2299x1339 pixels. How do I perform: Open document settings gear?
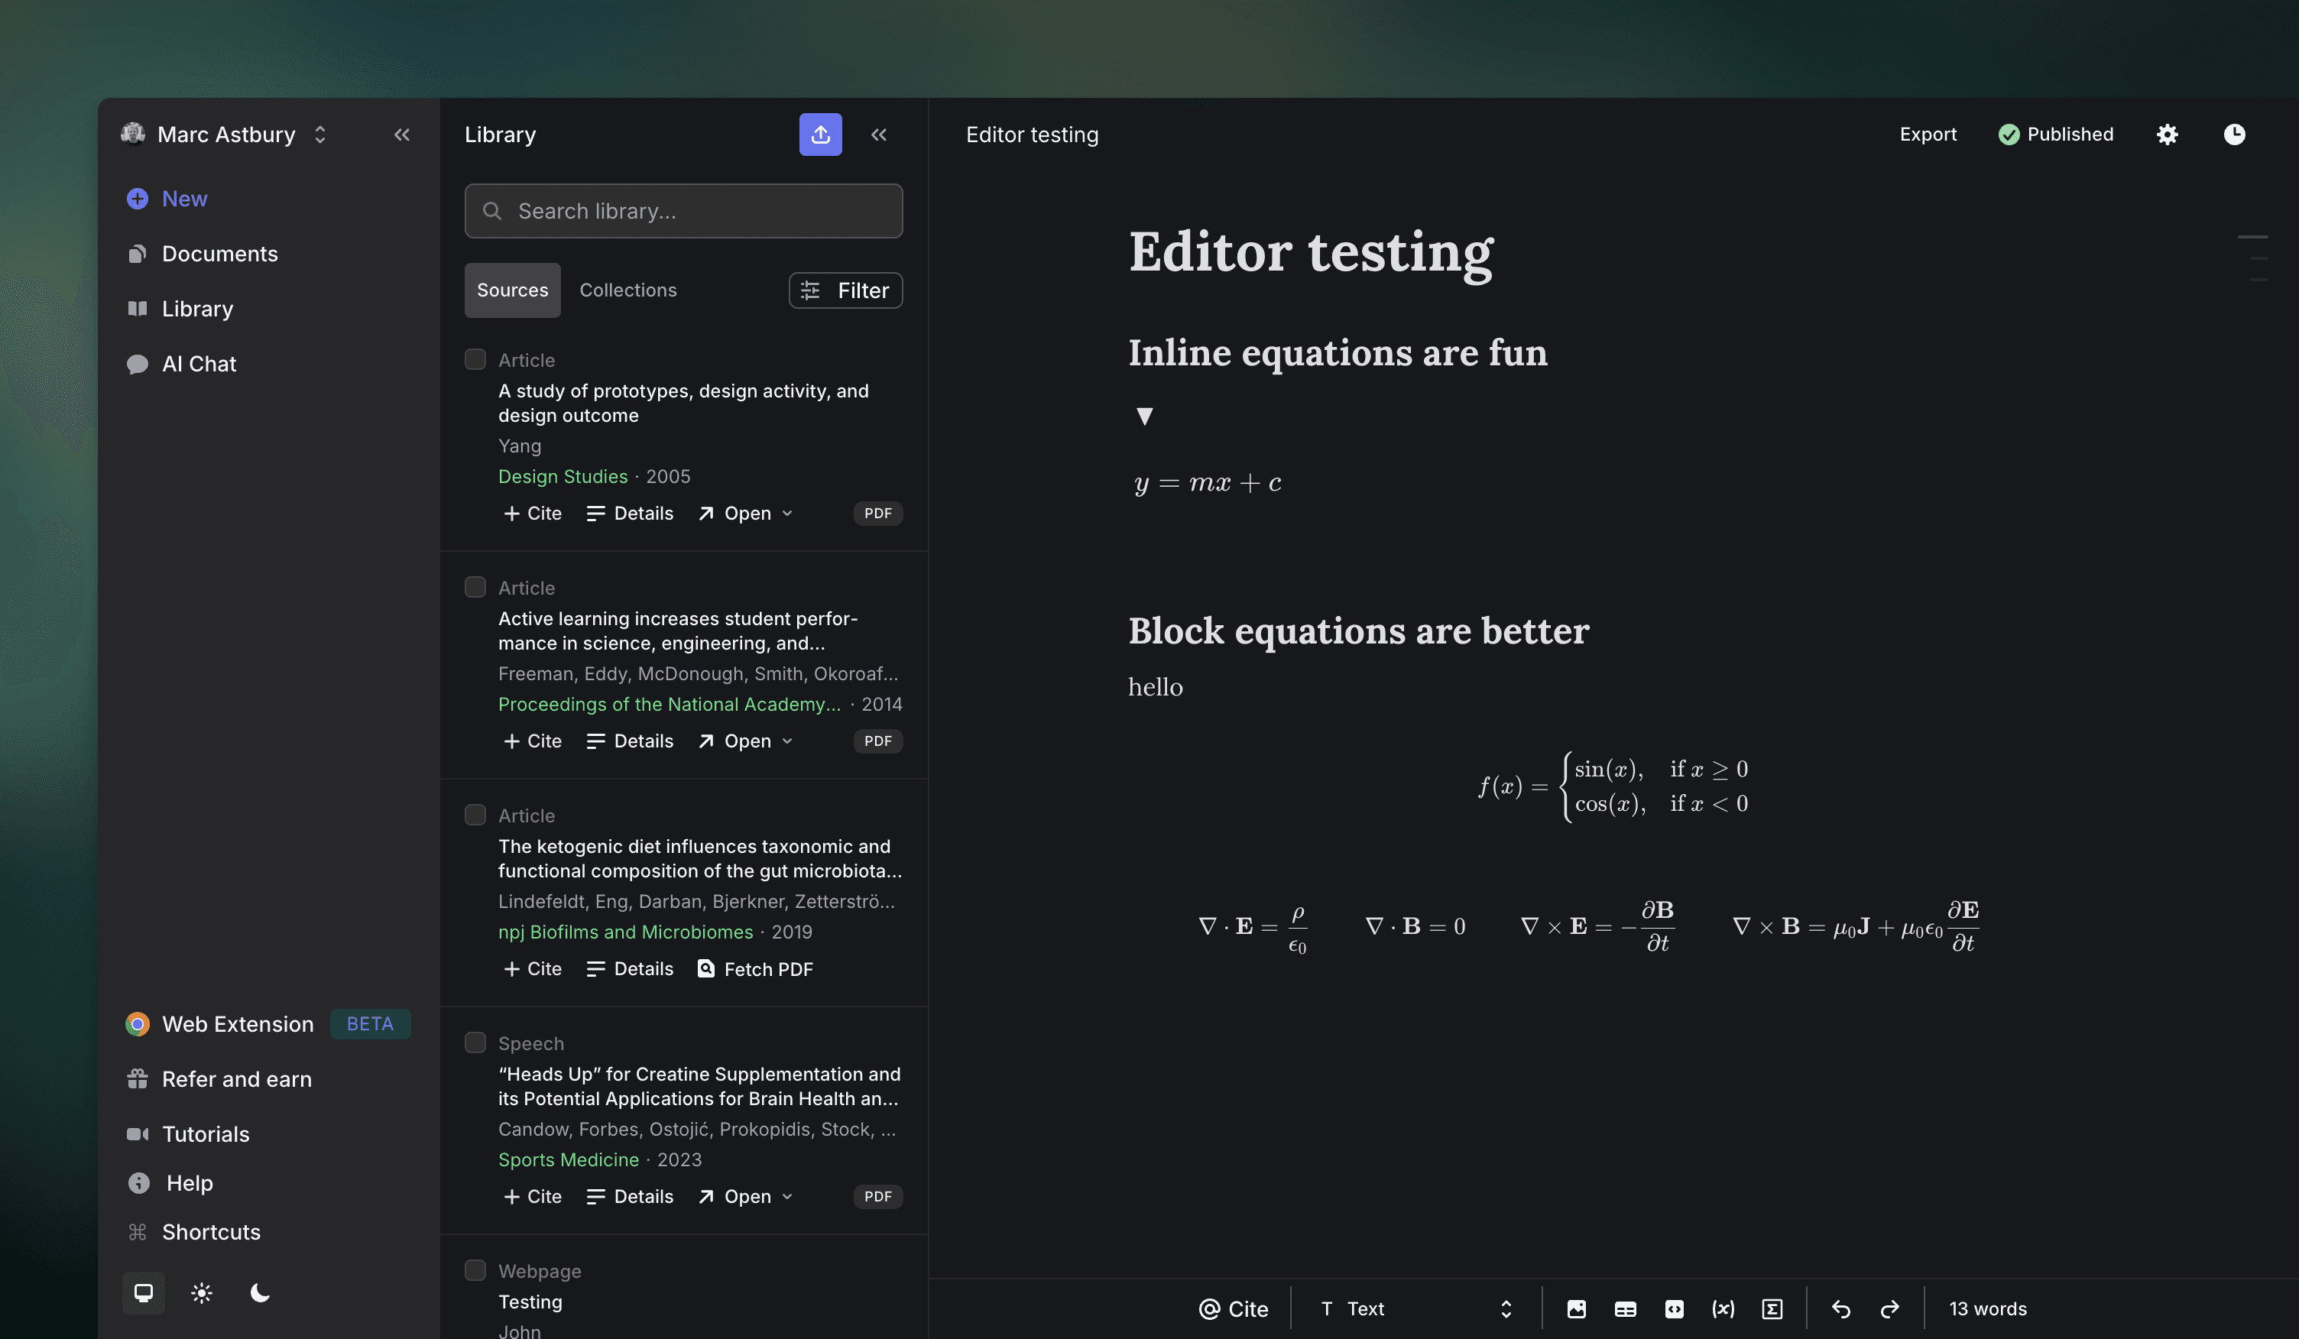click(x=2167, y=134)
